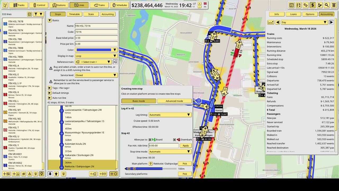
Task: Toggle the dollar company finances icon
Action: 313,5
